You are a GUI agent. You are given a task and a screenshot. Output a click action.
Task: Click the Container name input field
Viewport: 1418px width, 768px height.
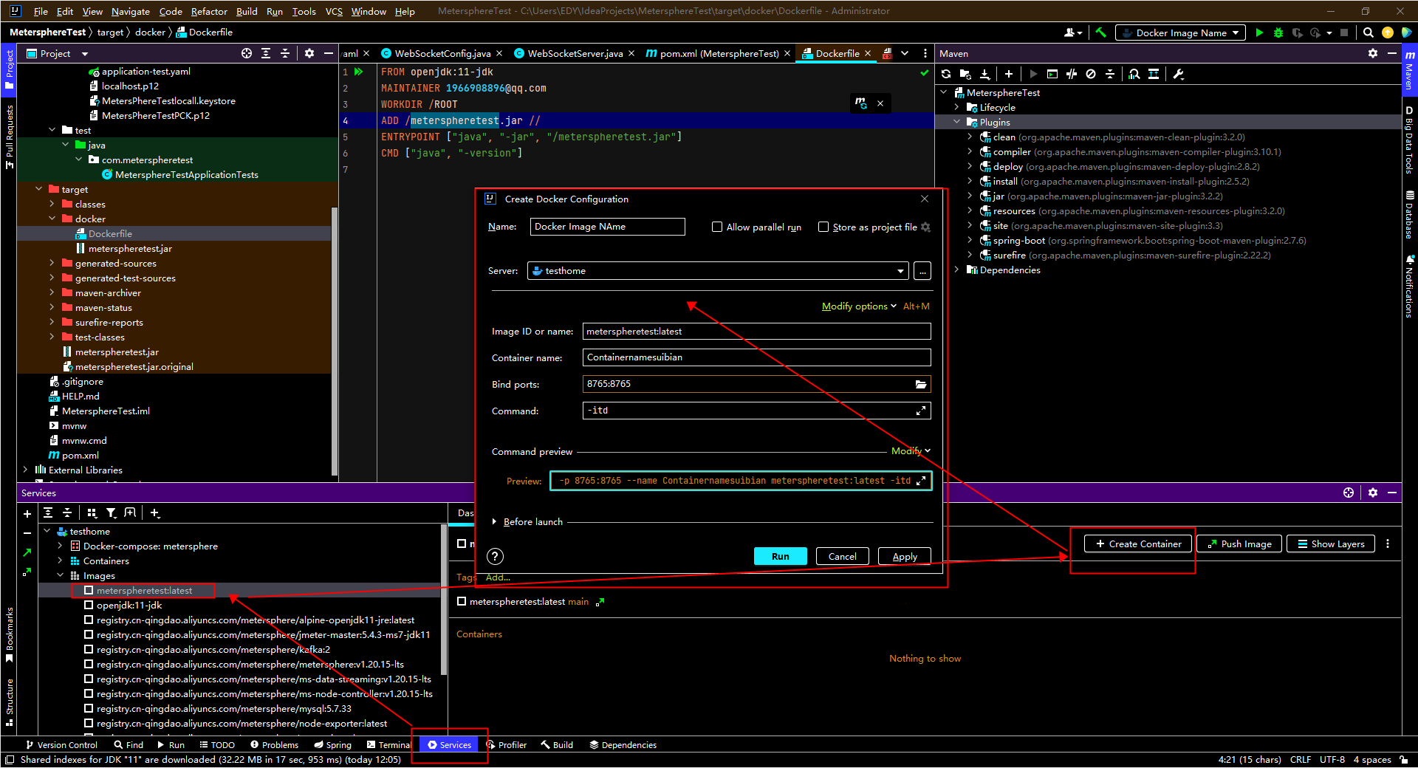pos(756,357)
